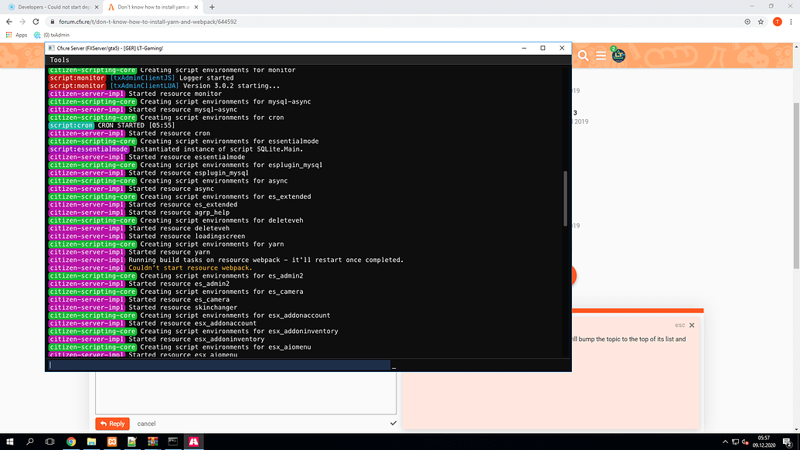Open the checkmark dropdown beside cancel
800x450 pixels.
(393, 423)
